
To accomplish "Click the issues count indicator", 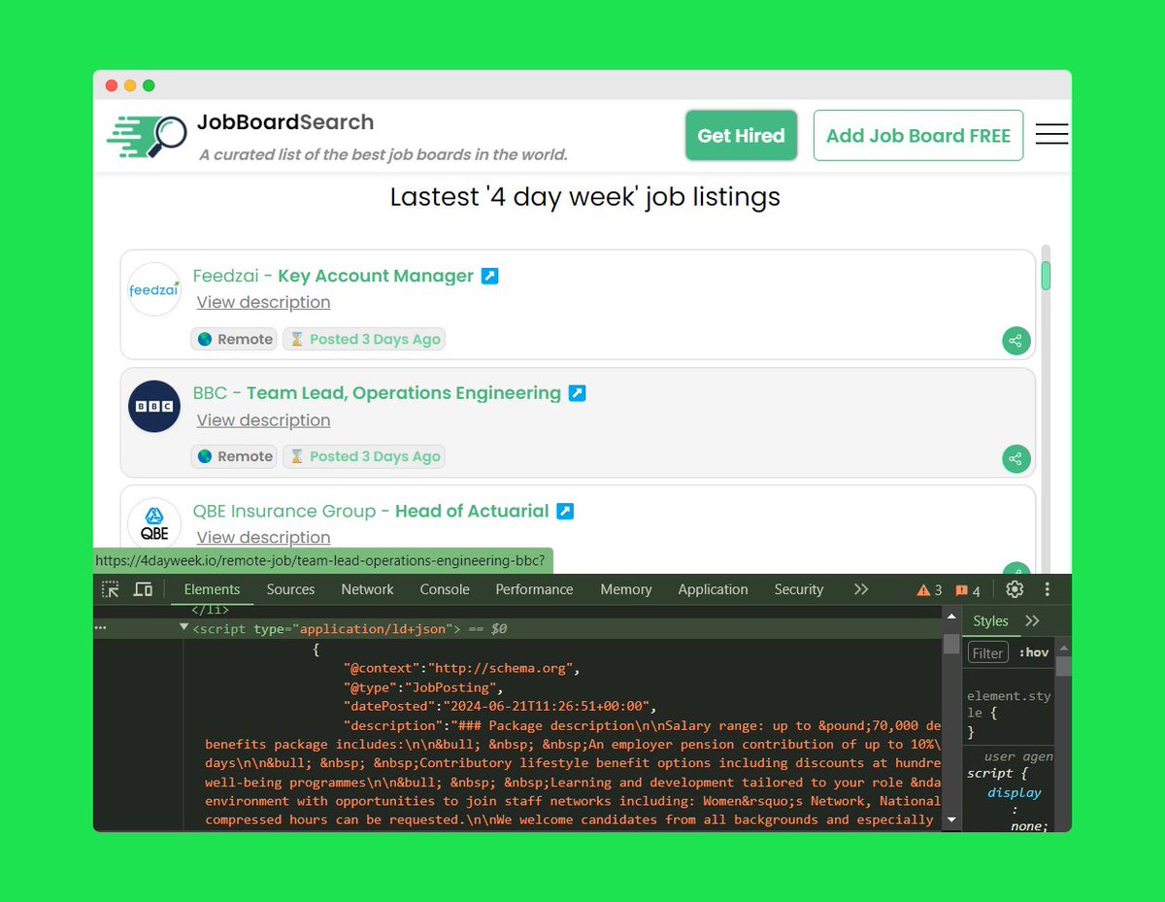I will point(967,590).
